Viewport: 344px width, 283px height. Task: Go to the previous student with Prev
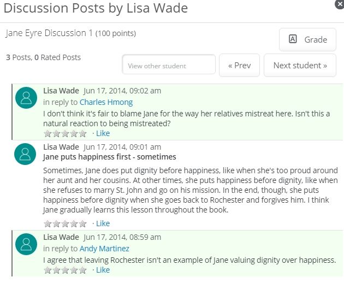coord(239,65)
